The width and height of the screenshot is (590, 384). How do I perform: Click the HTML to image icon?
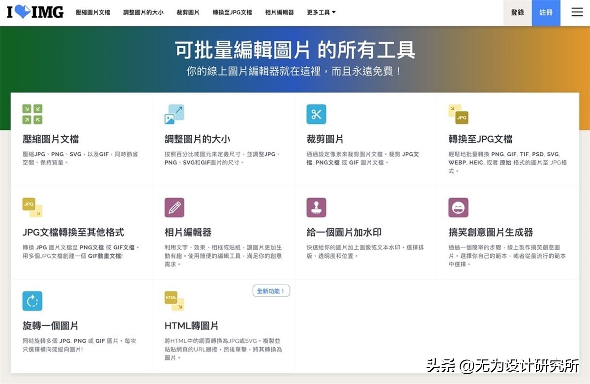tap(174, 301)
